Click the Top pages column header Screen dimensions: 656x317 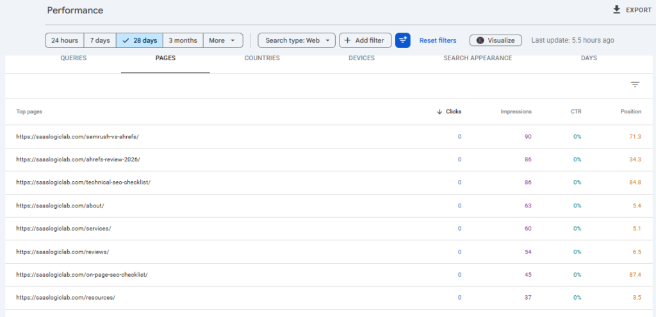29,111
